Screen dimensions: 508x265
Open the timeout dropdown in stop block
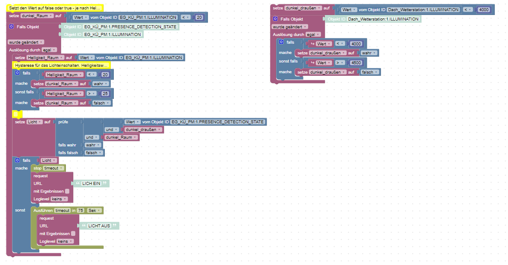pyautogui.click(x=53, y=168)
